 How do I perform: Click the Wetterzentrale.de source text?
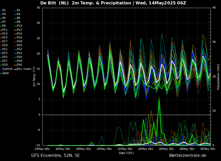pos(187,156)
